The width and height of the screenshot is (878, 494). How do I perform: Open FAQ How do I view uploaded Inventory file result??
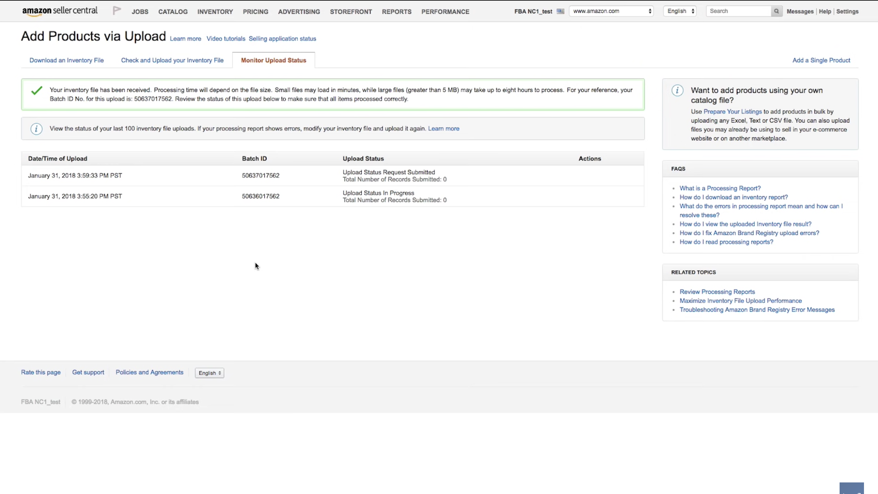tap(745, 224)
